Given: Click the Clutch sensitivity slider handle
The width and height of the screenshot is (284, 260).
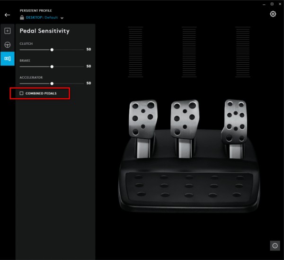Looking at the screenshot, I should point(52,50).
